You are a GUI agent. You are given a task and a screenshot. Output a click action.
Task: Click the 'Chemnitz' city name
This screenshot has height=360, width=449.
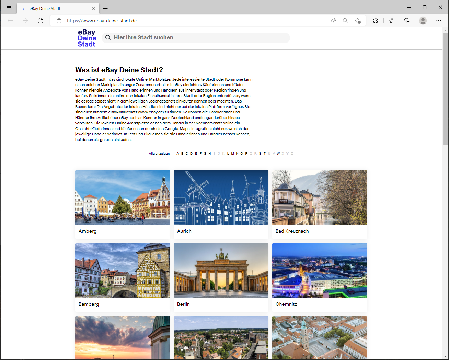286,304
